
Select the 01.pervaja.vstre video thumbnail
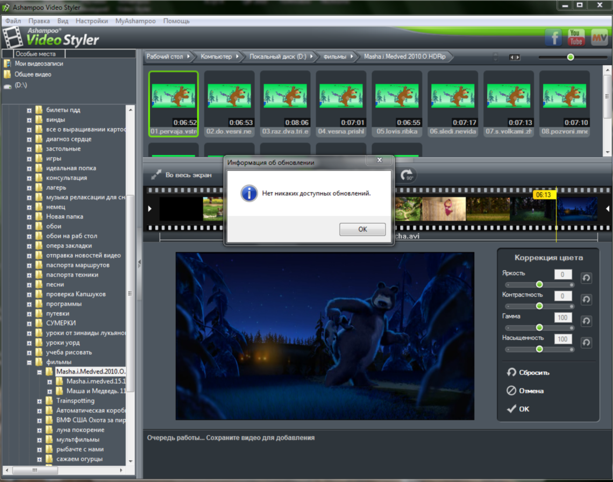(x=174, y=104)
